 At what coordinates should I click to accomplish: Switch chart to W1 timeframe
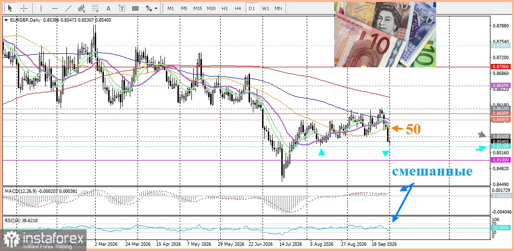(x=265, y=8)
